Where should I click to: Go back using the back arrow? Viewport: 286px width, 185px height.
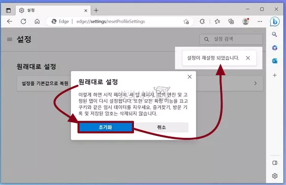point(9,22)
